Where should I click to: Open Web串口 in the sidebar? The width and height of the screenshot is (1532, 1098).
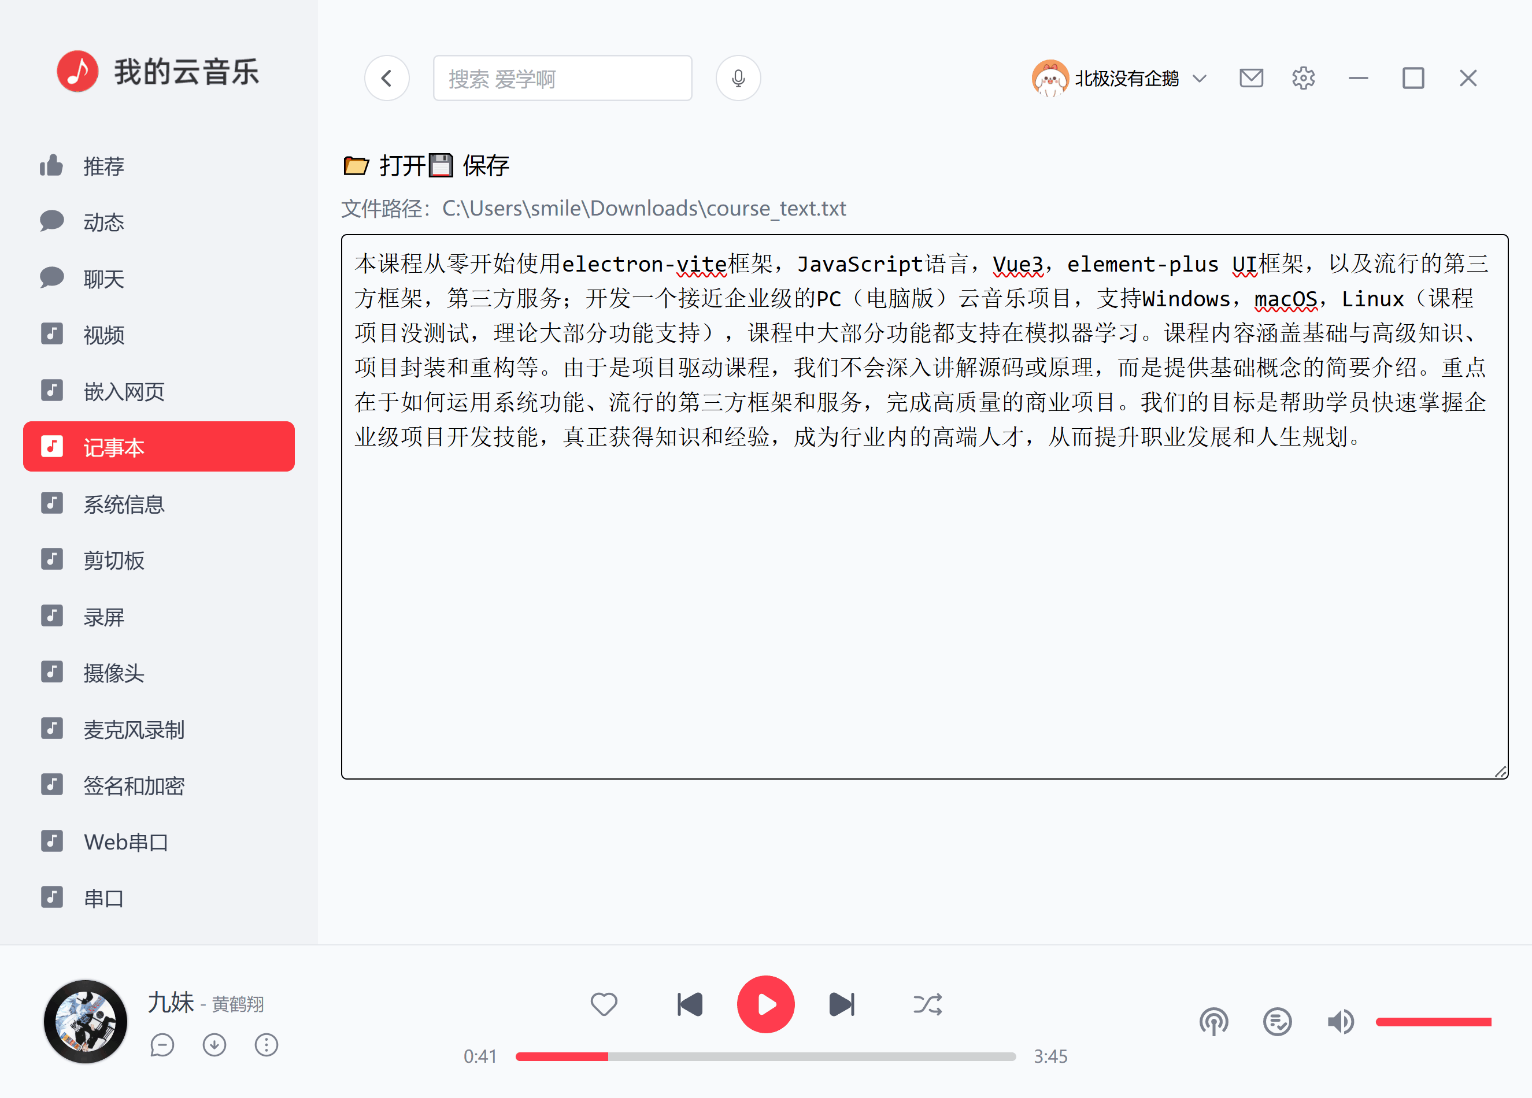pos(159,842)
